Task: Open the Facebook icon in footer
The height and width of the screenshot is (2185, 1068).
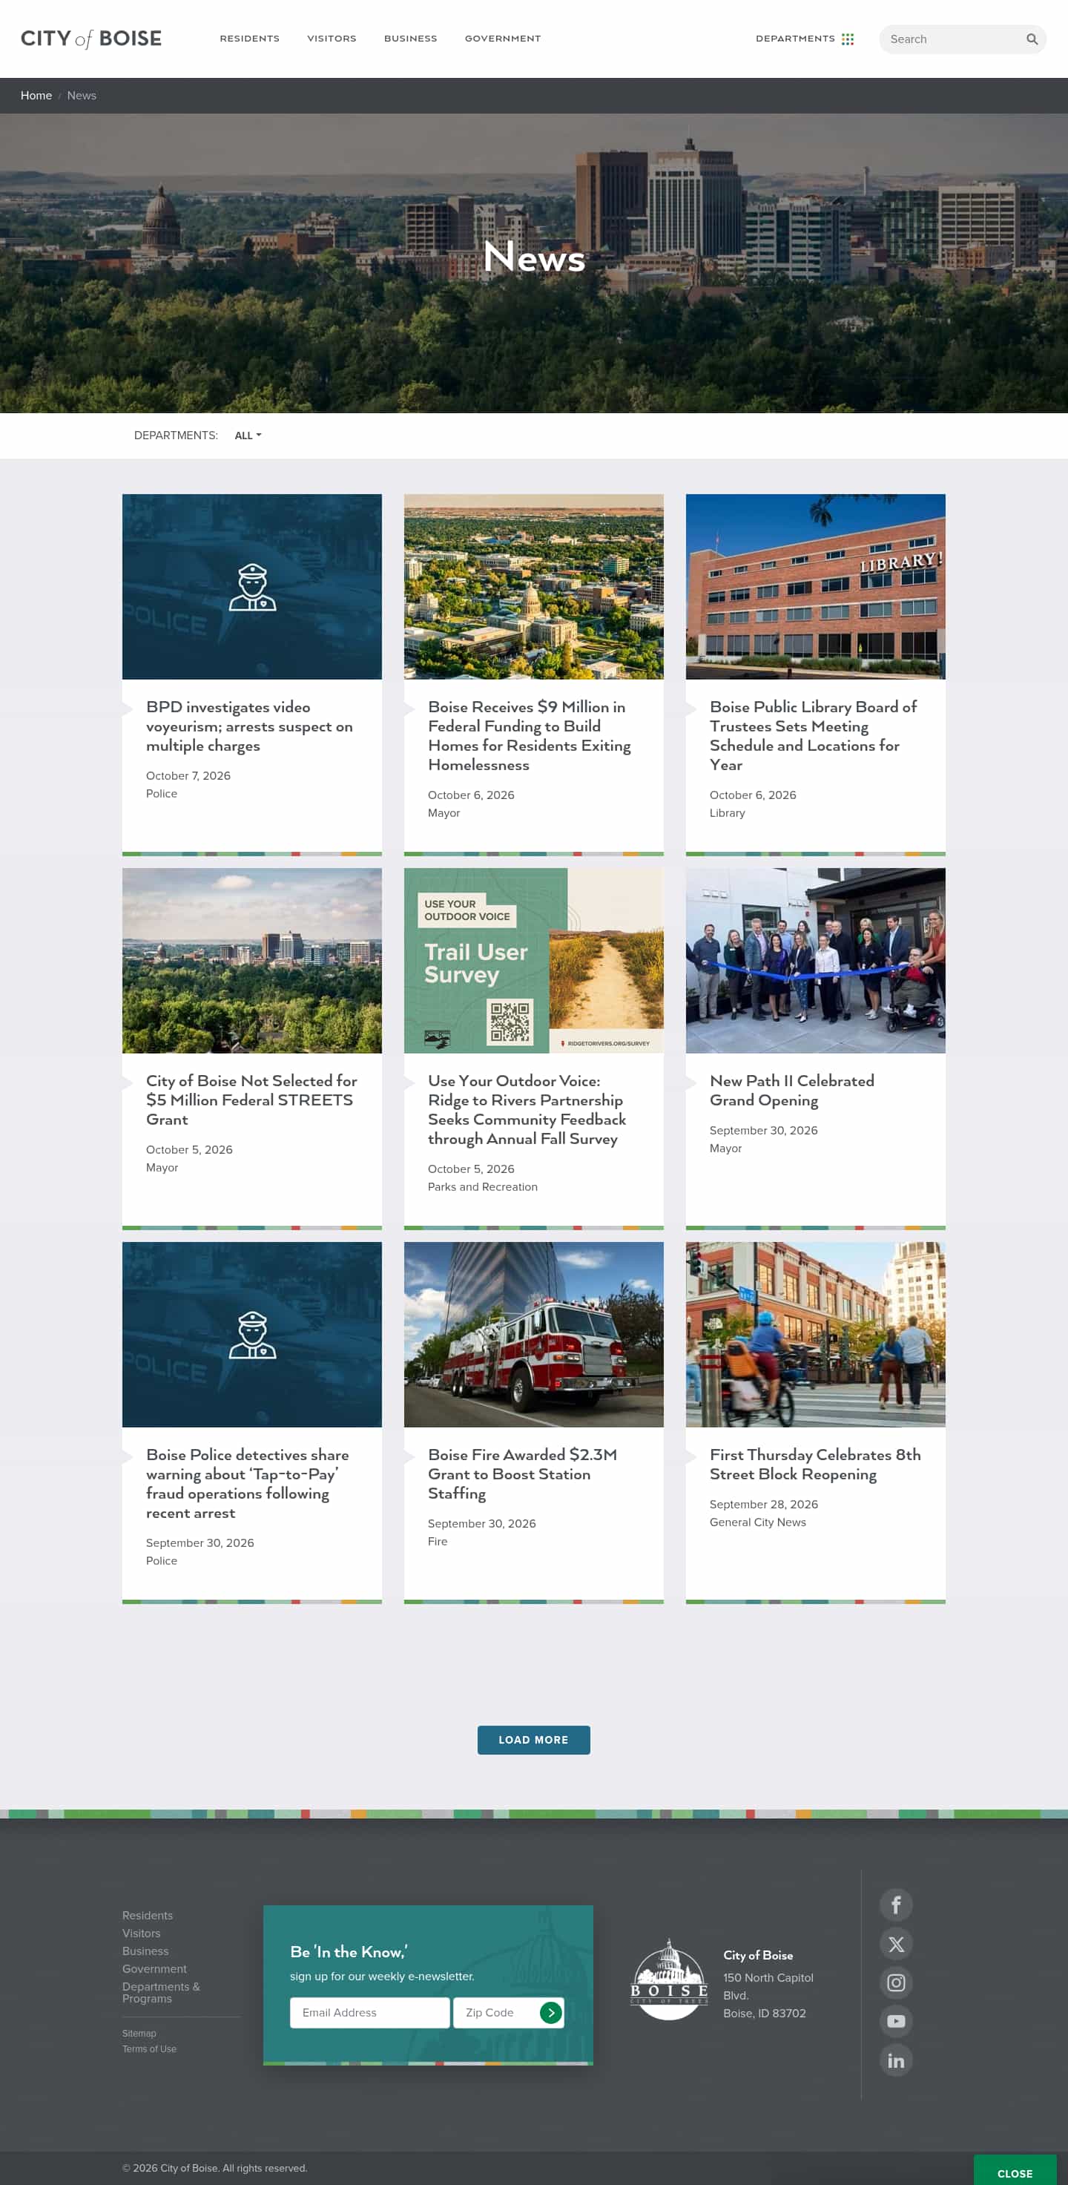Action: pos(896,1905)
